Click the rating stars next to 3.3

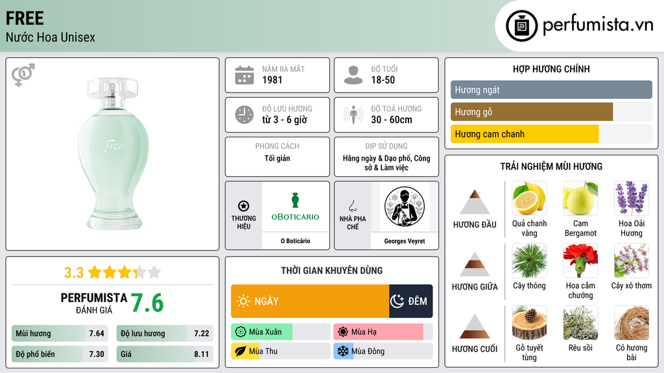(x=124, y=272)
